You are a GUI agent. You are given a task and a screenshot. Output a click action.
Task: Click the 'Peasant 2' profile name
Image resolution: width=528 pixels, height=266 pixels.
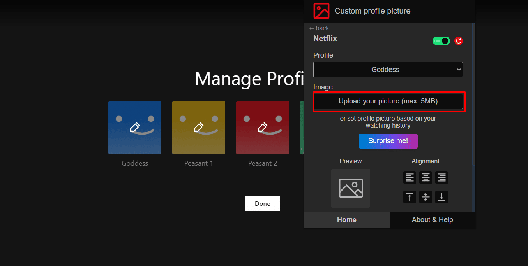pos(263,163)
